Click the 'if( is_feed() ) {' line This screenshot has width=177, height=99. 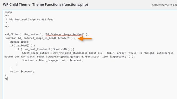point(23,46)
